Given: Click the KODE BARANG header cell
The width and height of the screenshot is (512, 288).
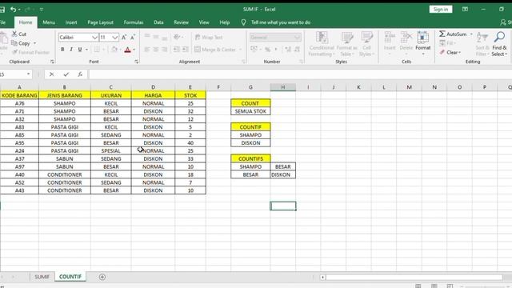Looking at the screenshot, I should coord(19,95).
